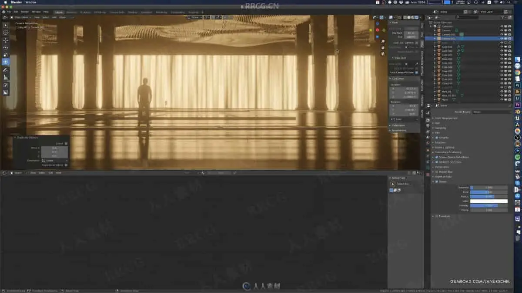522x293 pixels.
Task: Select the Scale tool in left toolbar
Action: pos(6,55)
